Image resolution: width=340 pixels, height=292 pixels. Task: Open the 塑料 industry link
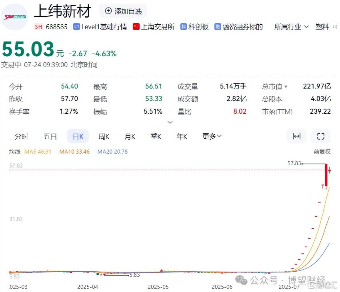coord(322,27)
